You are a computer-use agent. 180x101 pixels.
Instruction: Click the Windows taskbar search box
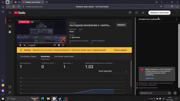pos(22,98)
